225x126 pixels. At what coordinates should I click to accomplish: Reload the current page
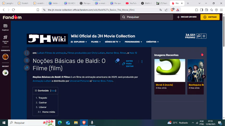pos(13,10)
